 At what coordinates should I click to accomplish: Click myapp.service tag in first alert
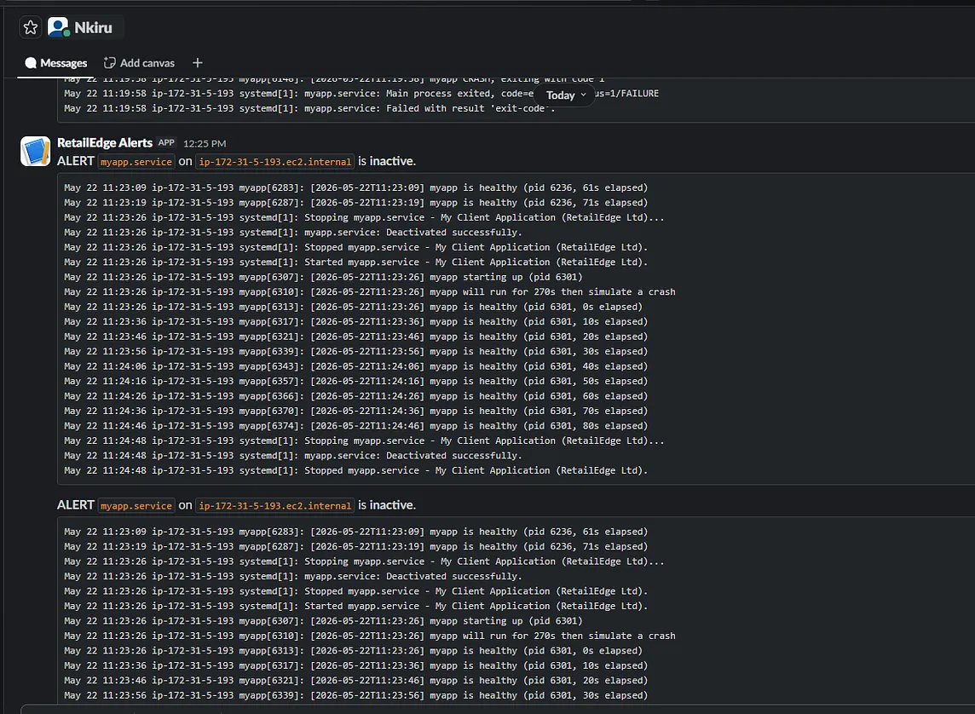(136, 162)
